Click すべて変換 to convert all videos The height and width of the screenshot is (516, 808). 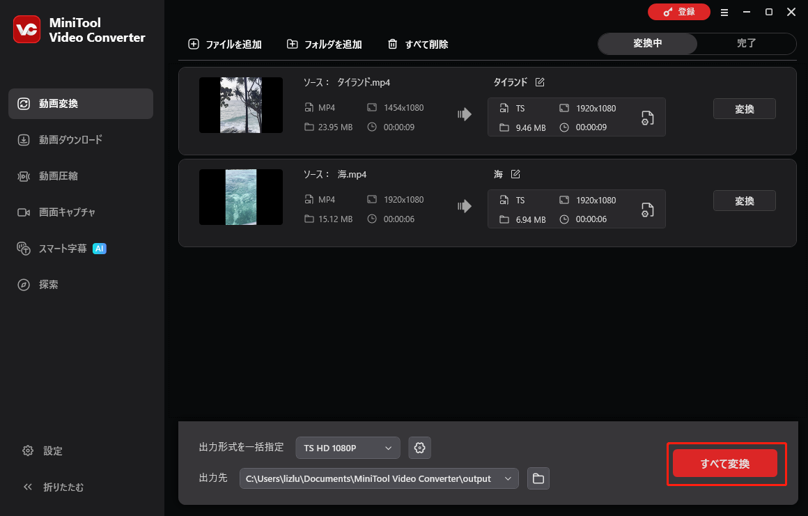pos(725,463)
